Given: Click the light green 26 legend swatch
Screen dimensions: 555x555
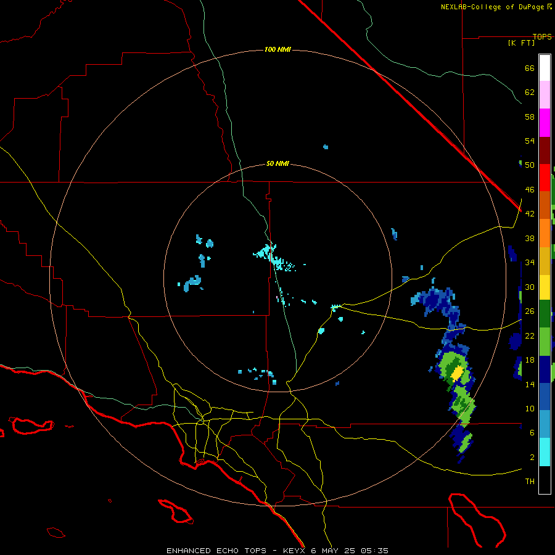Looking at the screenshot, I should [x=545, y=342].
